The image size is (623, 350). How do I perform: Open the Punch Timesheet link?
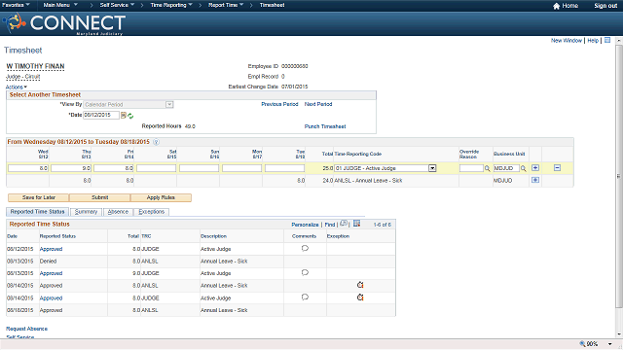click(x=325, y=126)
